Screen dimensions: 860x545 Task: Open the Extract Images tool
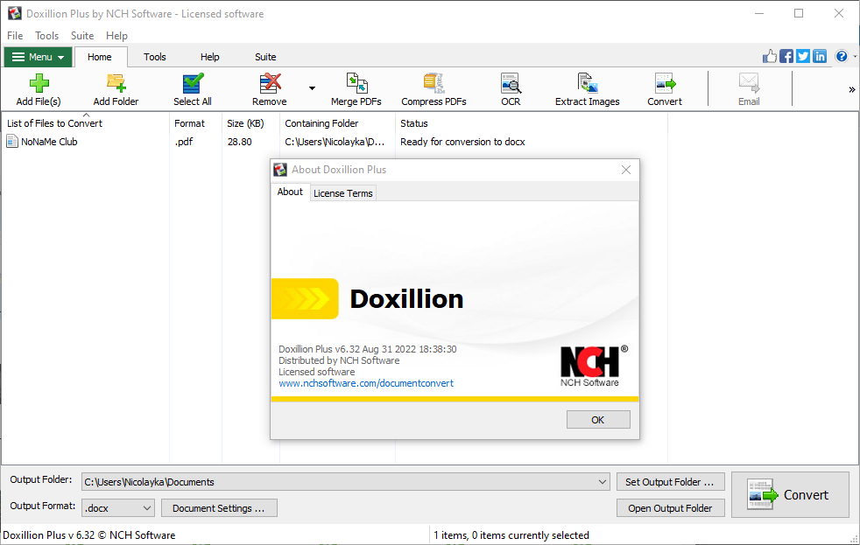click(x=588, y=90)
